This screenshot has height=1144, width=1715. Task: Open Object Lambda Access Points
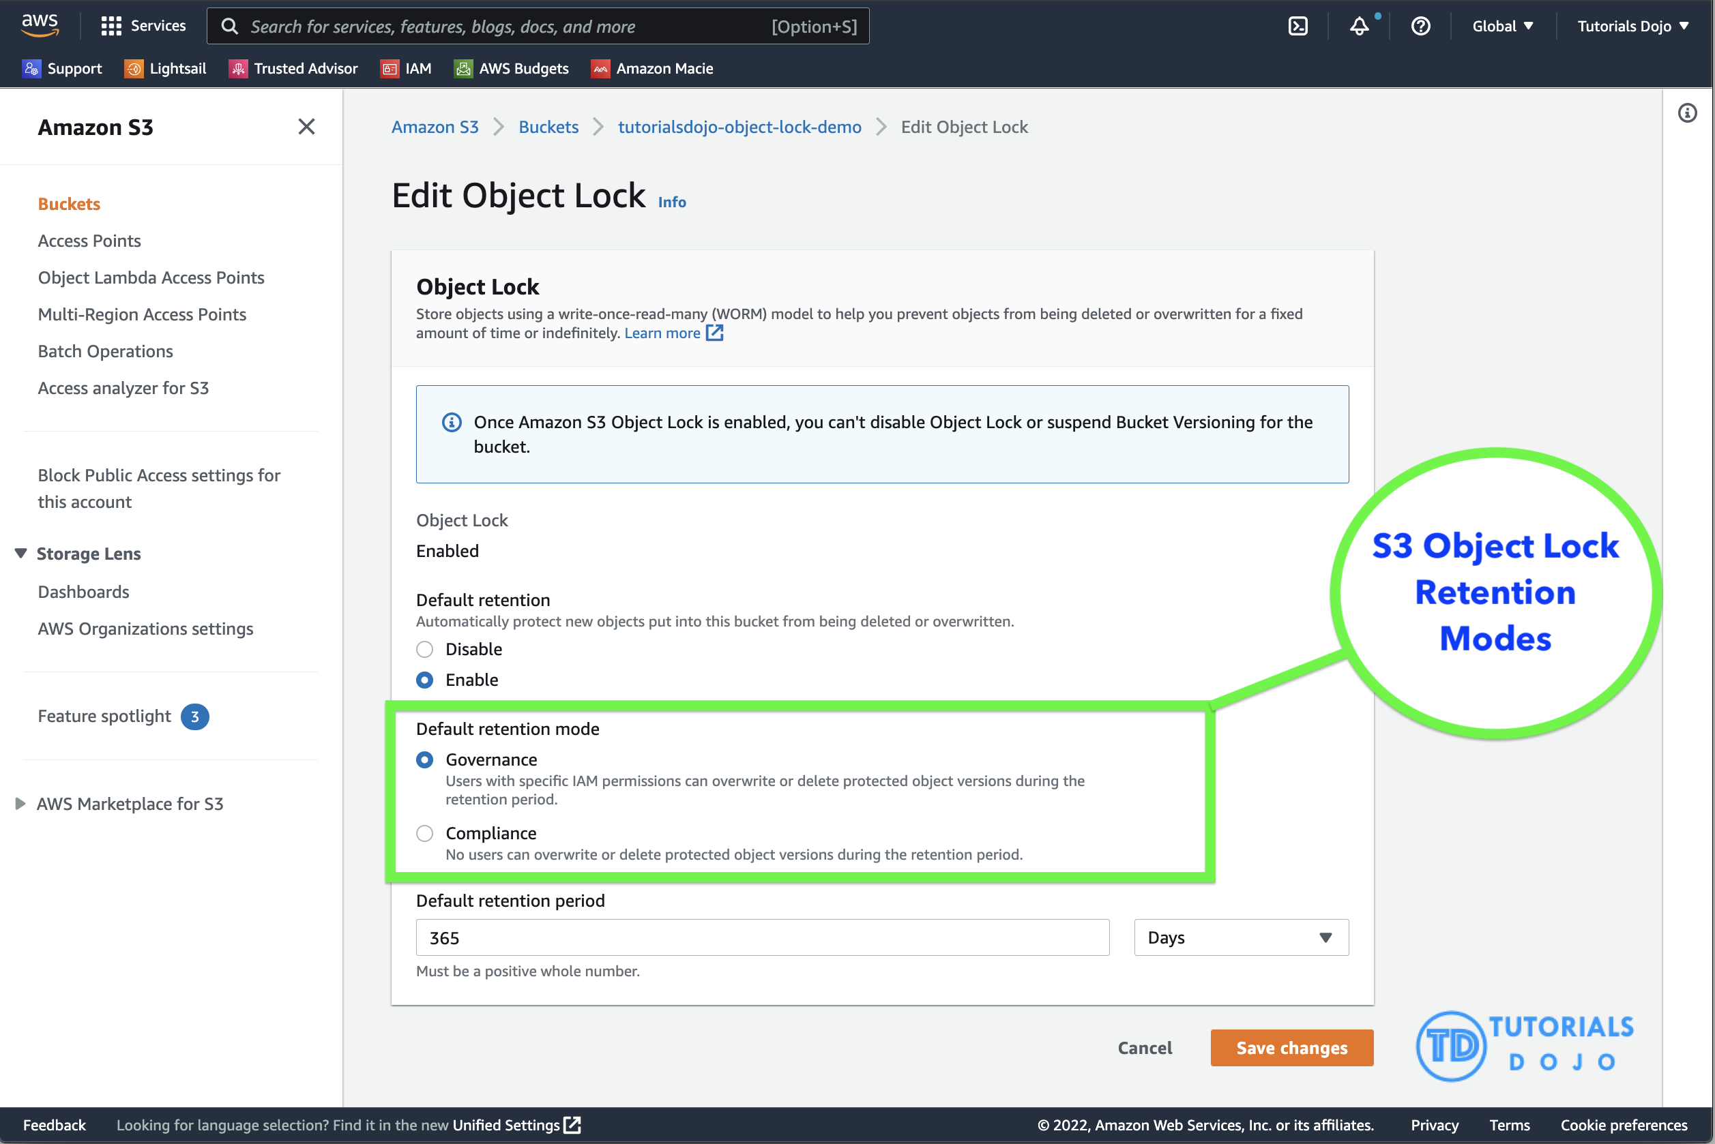tap(151, 277)
